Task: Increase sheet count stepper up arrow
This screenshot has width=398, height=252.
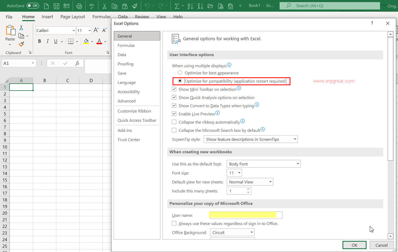Action: coord(248,189)
